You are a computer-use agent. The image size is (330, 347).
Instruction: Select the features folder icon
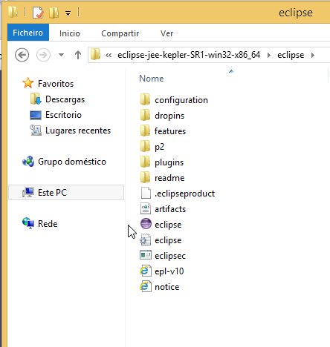tap(145, 130)
